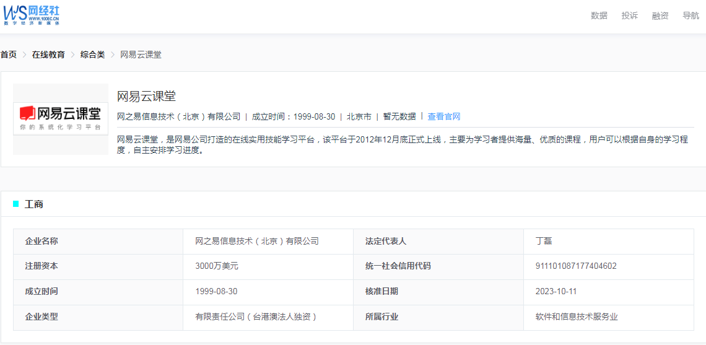Click the company name cell in table
Screen dimensions: 706x345
257,241
